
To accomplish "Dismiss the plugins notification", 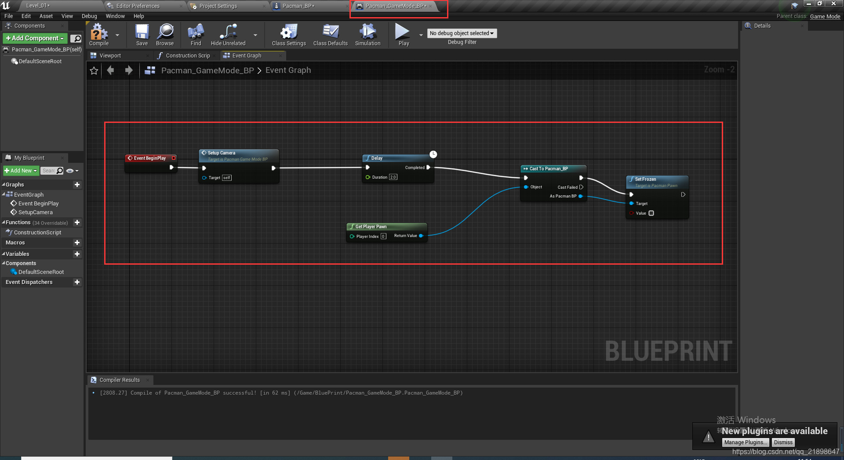I will click(783, 442).
